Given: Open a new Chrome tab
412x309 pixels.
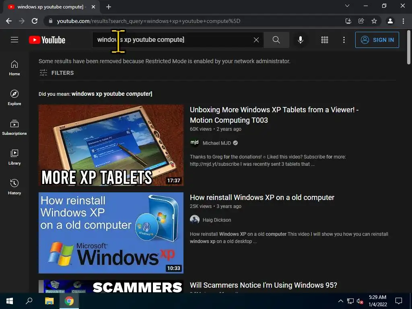Looking at the screenshot, I should pos(109,7).
